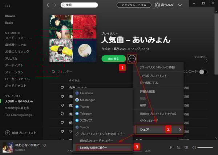
Task: Share to Tumblr
Action: 102,127
